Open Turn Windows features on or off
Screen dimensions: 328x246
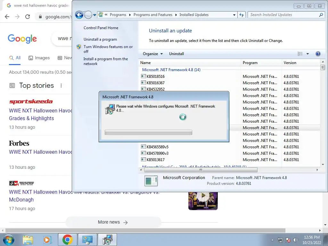(x=108, y=49)
